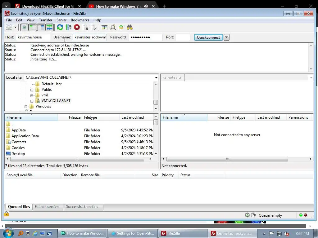Open the Transfer menu
Viewport: 318px width, 238px height.
click(x=45, y=20)
